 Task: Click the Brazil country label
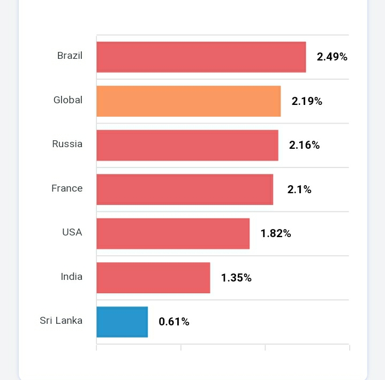(x=70, y=56)
